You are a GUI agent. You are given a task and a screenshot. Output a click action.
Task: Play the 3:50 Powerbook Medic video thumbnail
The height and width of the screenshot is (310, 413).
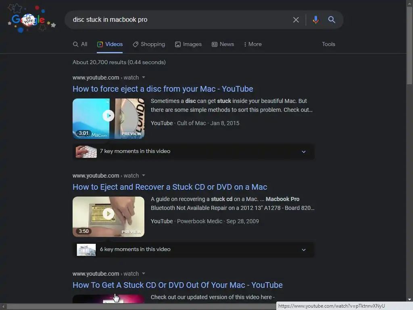pos(108,217)
